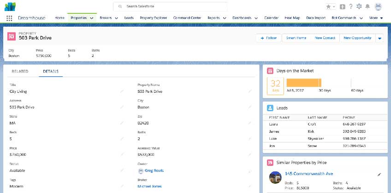The image size is (391, 193).
Task: Open the Help question mark icon
Action: [x=350, y=6]
